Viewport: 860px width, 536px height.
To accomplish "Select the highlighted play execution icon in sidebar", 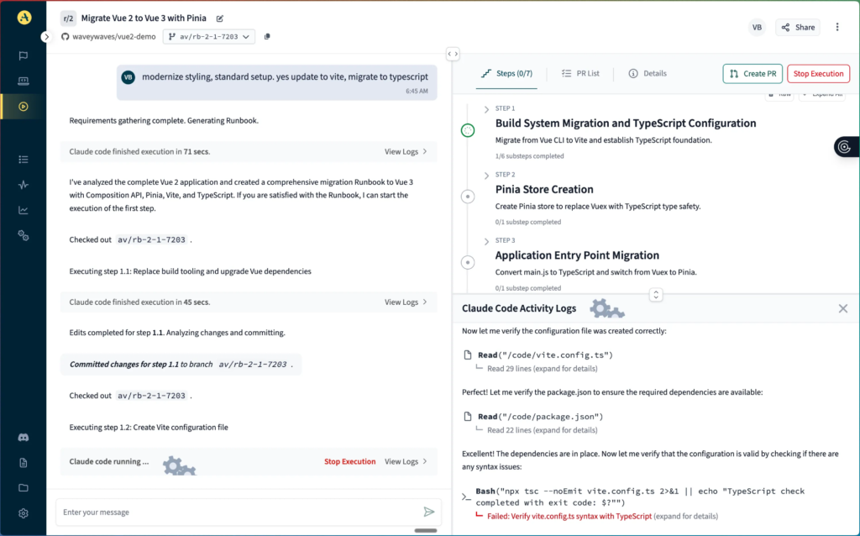I will [x=23, y=108].
